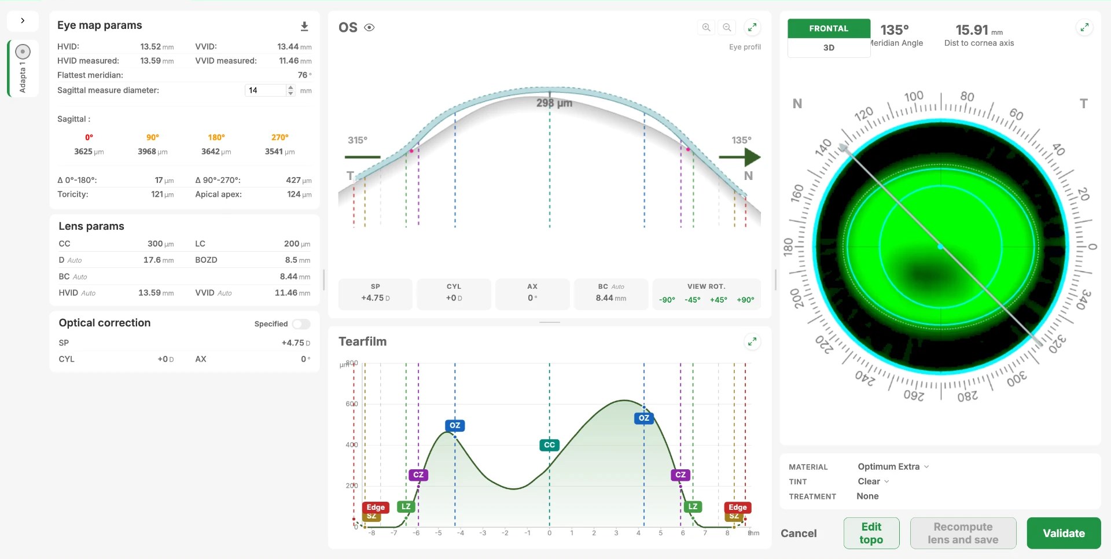Click the Validate button
Screen dimensions: 1111x559
pos(1064,533)
